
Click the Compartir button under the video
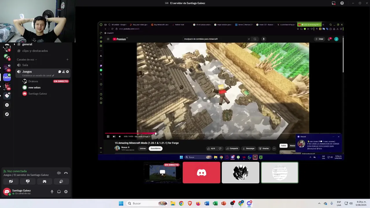point(232,148)
